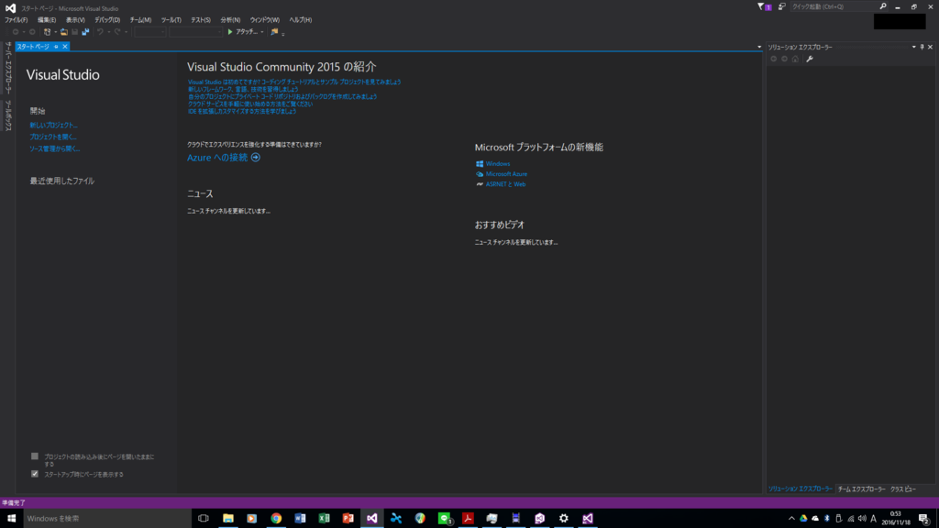Open the Microsoft Azure platform link

[506, 173]
